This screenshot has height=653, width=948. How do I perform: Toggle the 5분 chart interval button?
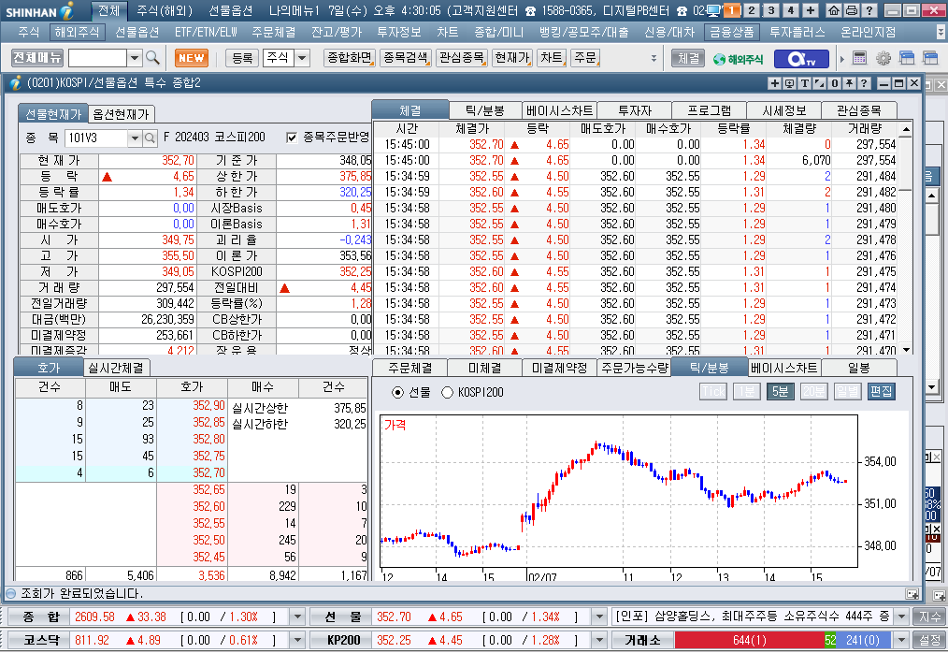780,392
